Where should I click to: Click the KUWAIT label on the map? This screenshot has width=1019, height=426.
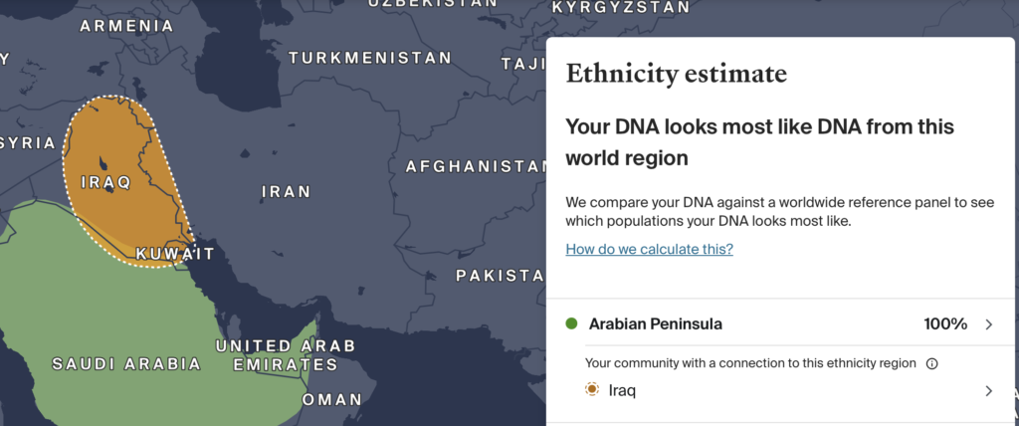click(x=175, y=254)
